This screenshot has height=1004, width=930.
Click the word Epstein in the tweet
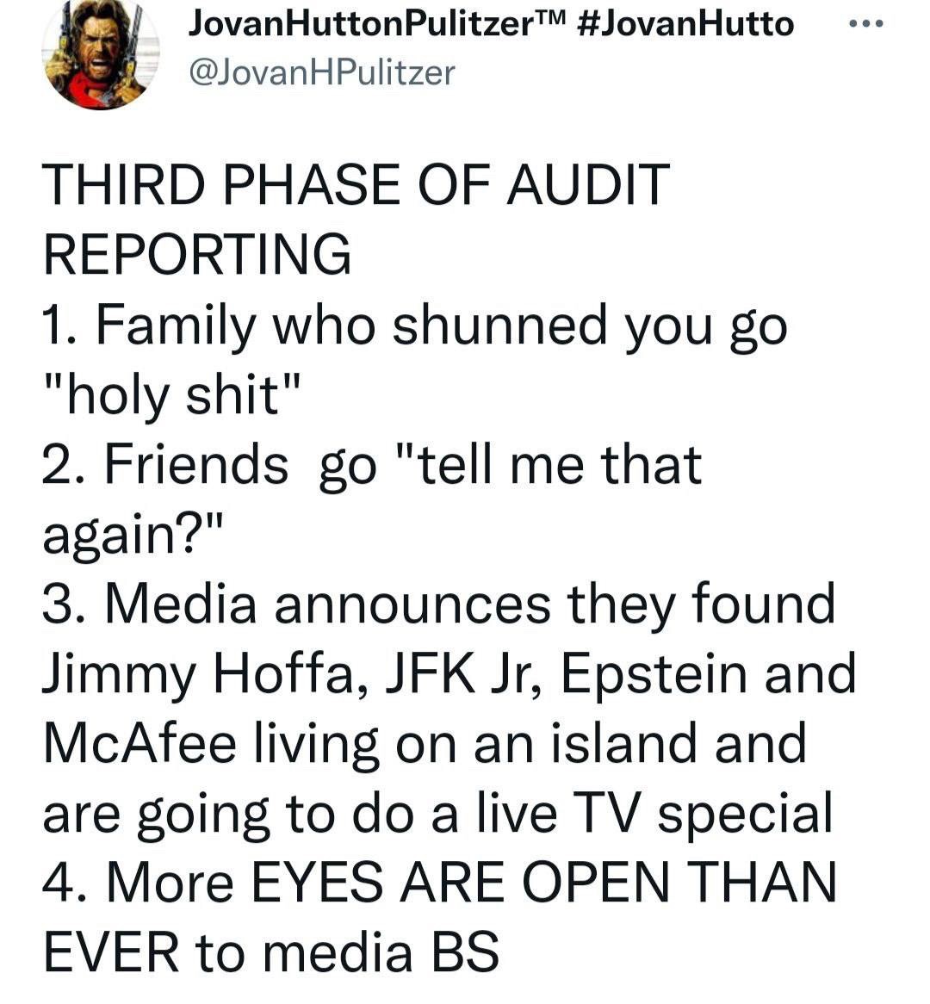[654, 676]
